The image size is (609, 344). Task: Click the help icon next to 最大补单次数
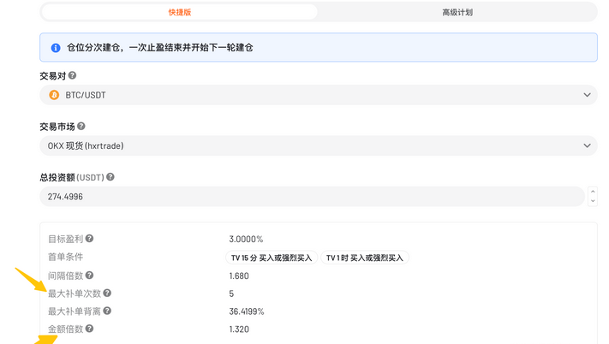point(108,294)
